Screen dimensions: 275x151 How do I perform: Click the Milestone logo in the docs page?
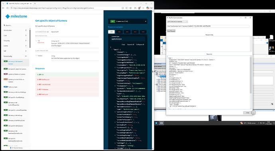coord(16,16)
